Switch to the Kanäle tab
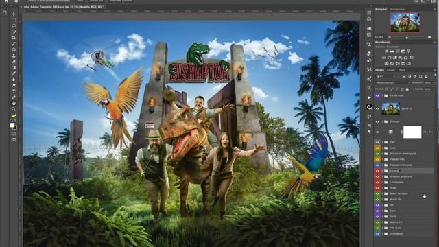Viewport: 439px width, 247px height. pyautogui.click(x=391, y=70)
